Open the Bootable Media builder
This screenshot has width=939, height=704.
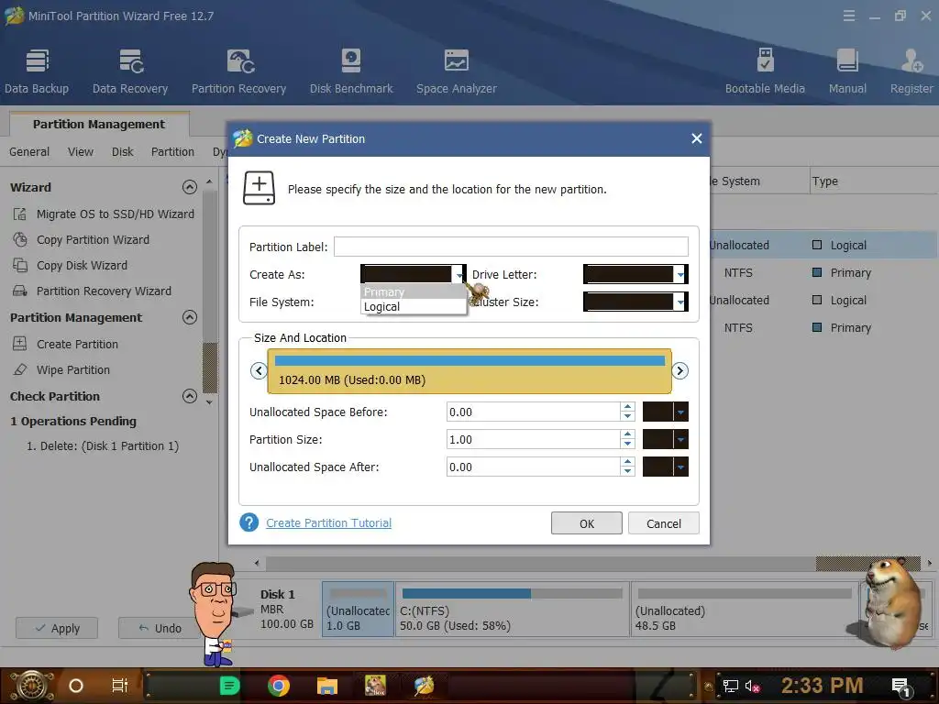coord(765,71)
